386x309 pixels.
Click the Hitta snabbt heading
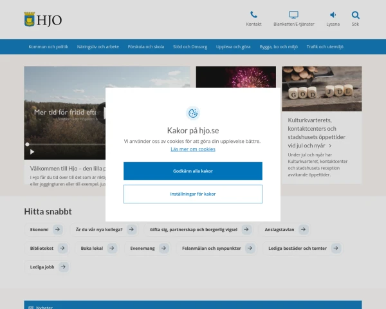pyautogui.click(x=48, y=211)
